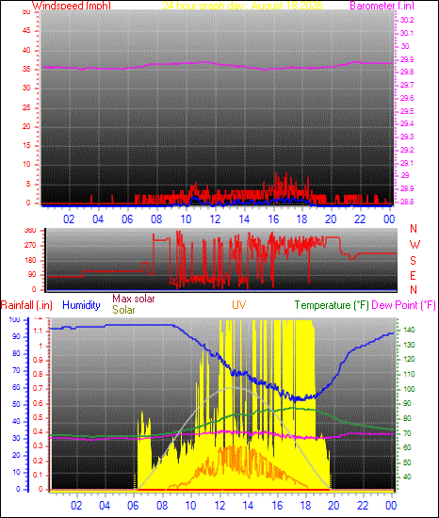The height and width of the screenshot is (518, 439).
Task: Click the "29.8" barometer axis value
Action: (x=407, y=72)
